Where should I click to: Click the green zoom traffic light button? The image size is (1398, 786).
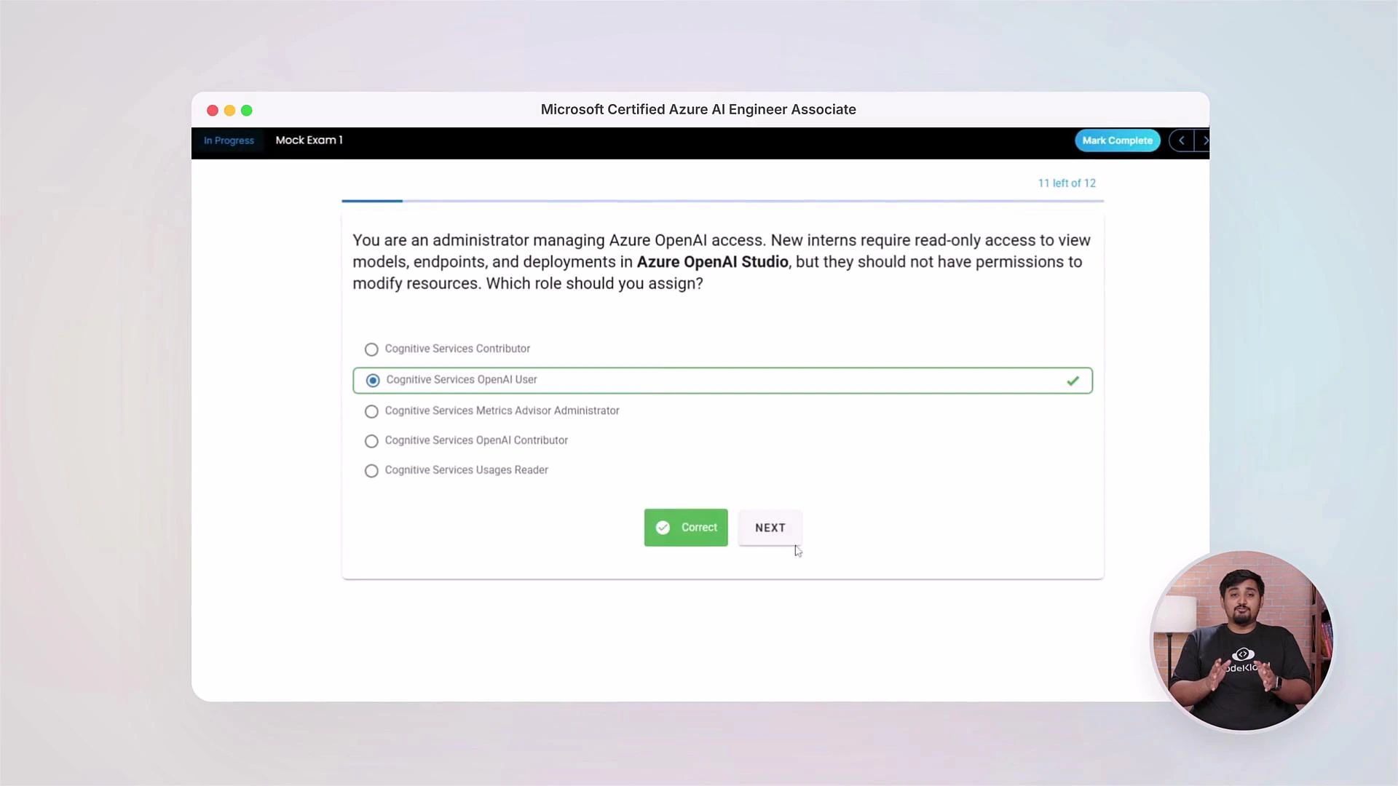point(247,110)
